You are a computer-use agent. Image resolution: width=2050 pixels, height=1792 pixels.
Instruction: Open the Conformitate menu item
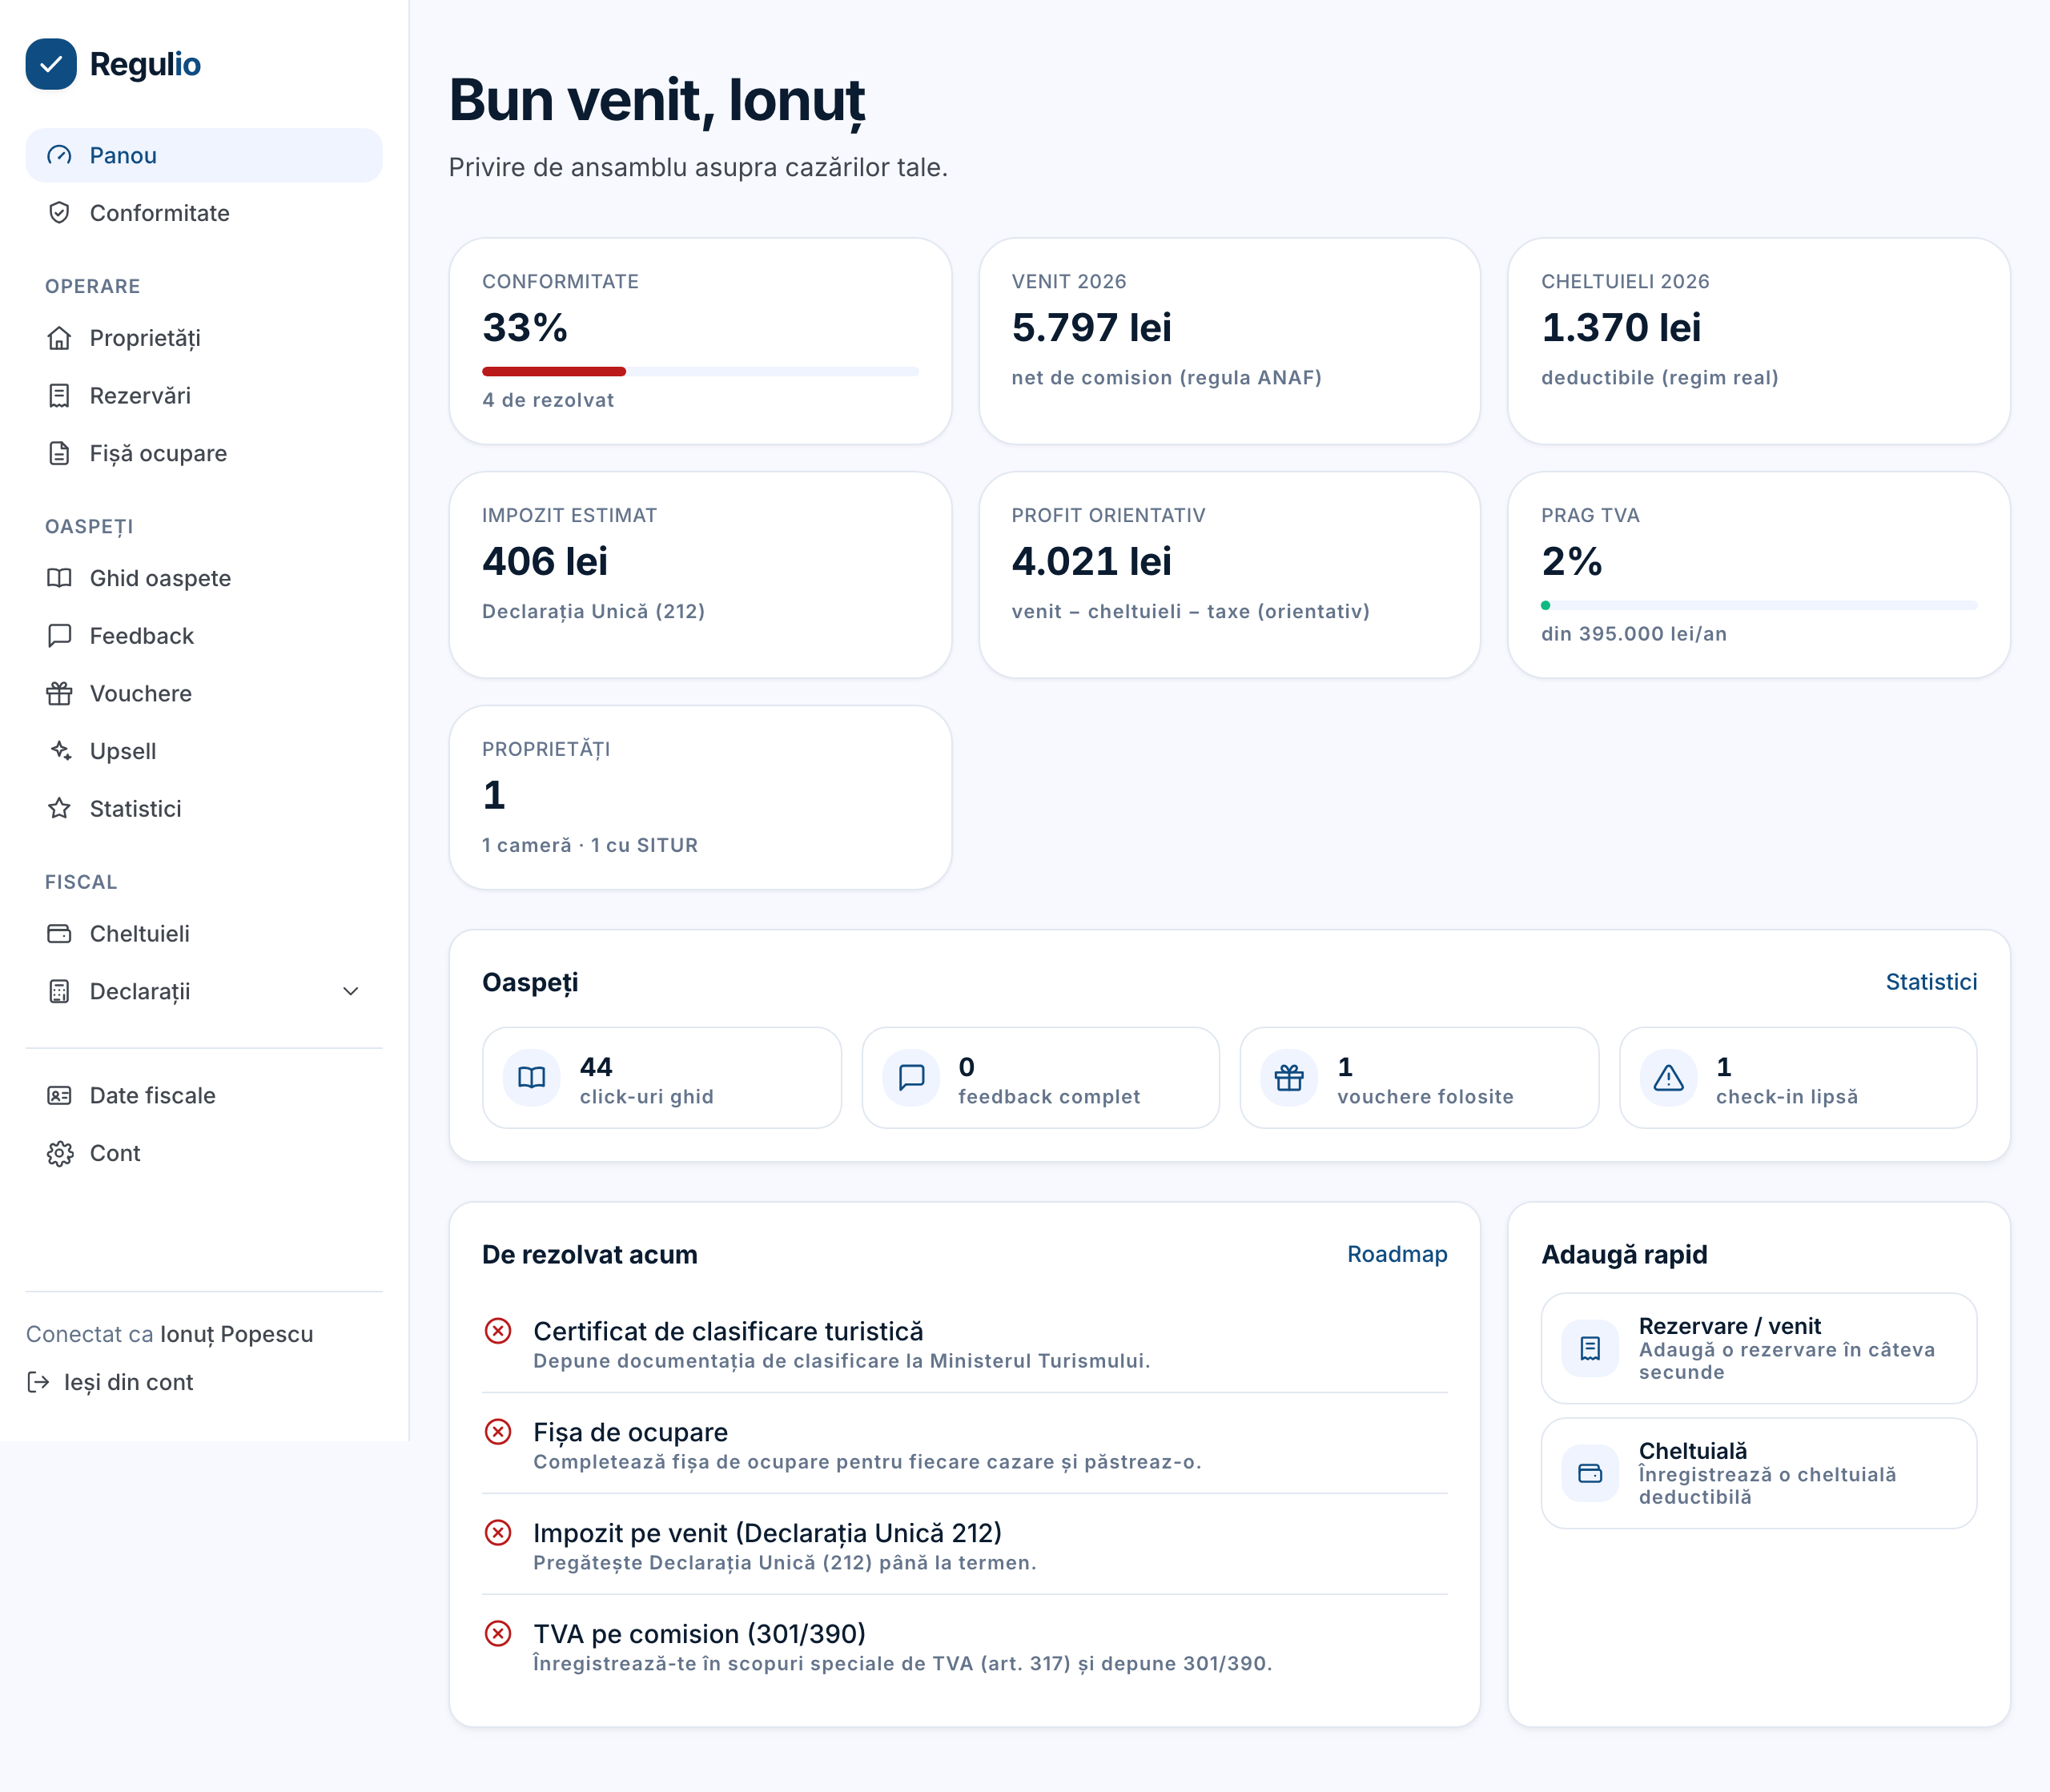204,213
